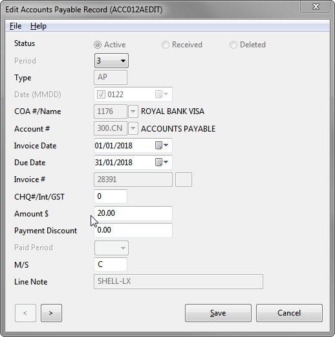335x337 pixels.
Task: Select the Active status radio button
Action: coord(98,45)
